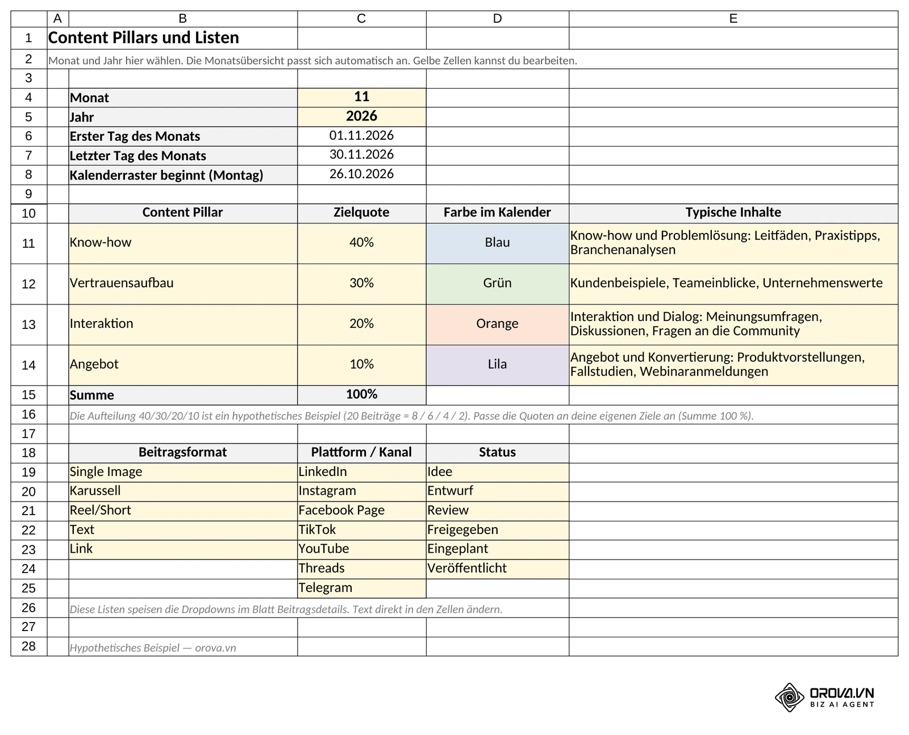Click the 30% Zielquote cell
This screenshot has height=735, width=909.
pos(361,284)
